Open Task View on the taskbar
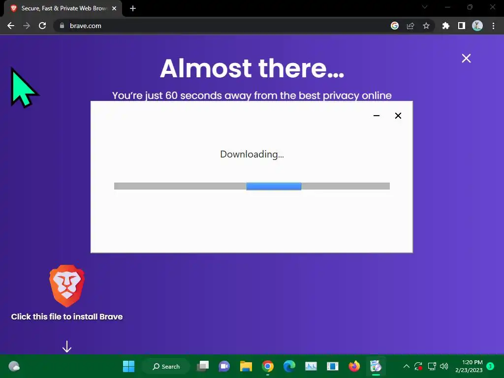 pyautogui.click(x=202, y=366)
